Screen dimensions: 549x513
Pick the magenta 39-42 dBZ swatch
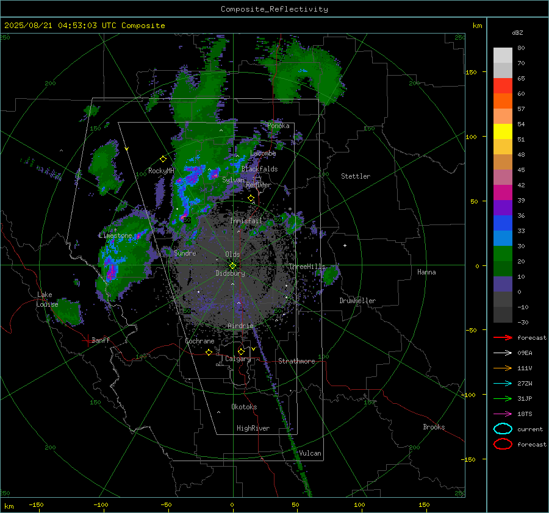point(503,192)
